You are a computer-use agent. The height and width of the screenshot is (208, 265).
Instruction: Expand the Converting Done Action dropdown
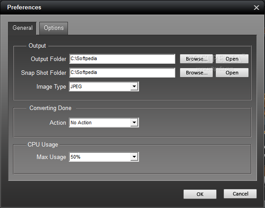click(x=134, y=122)
